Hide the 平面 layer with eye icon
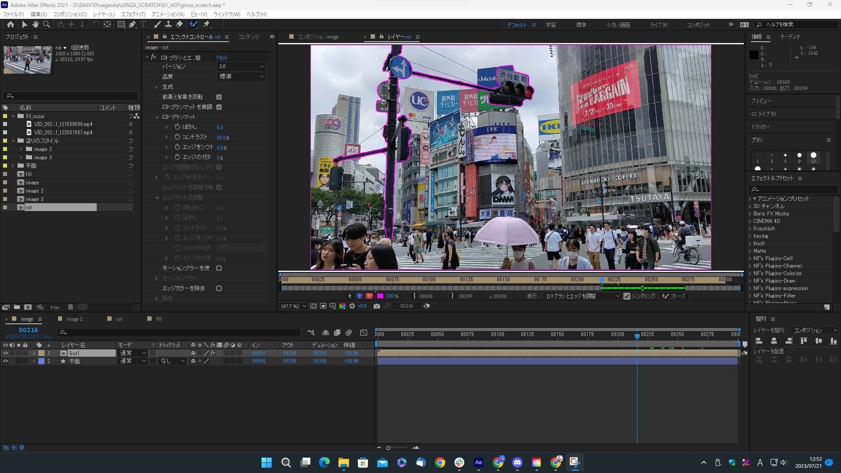841x473 pixels. point(6,361)
